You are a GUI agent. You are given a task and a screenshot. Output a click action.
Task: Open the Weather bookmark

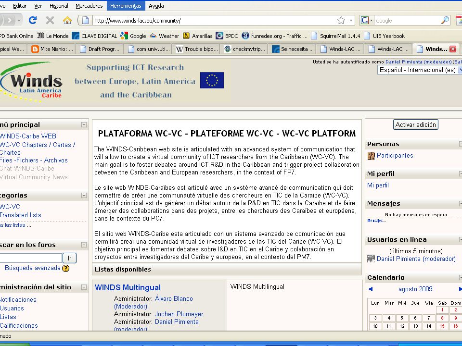pos(164,36)
